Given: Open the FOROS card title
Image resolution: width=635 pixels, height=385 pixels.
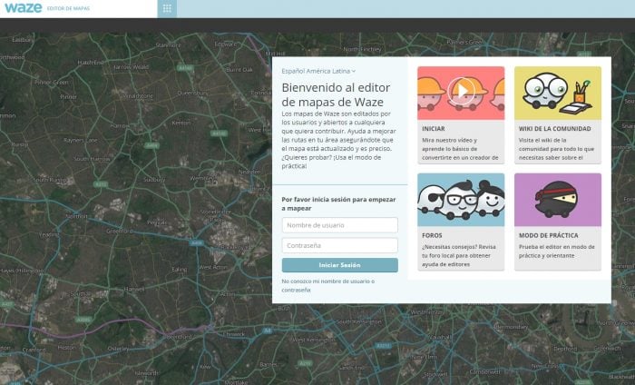Looking at the screenshot, I should 432,235.
